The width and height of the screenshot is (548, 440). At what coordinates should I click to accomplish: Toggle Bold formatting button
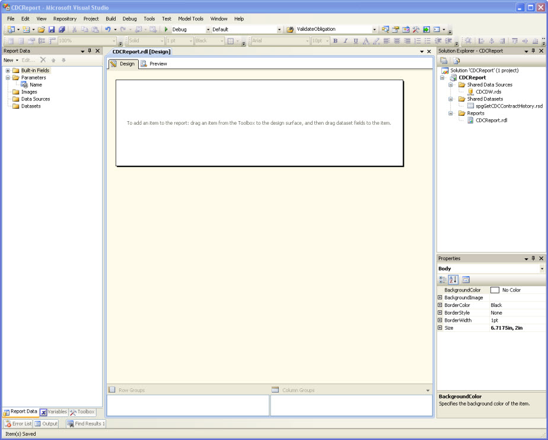336,40
